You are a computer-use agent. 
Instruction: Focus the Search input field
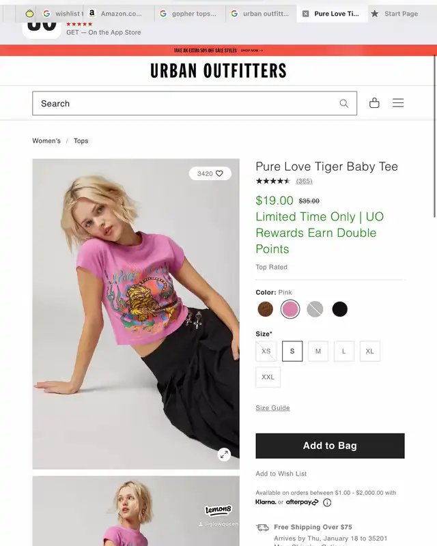[195, 104]
